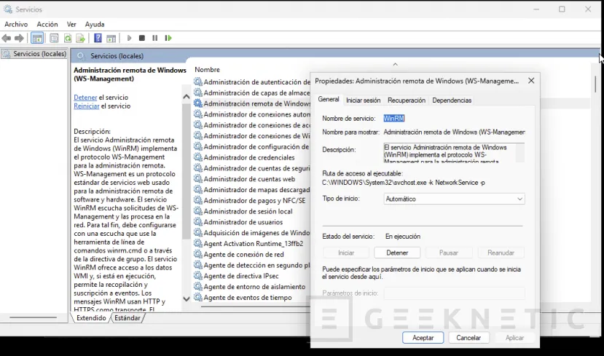
Task: Click the Servicios icon in the title bar
Action: click(x=8, y=9)
